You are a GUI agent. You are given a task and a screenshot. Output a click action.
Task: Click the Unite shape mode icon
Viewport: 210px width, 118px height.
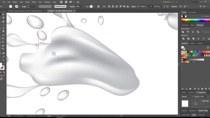[x=183, y=32]
